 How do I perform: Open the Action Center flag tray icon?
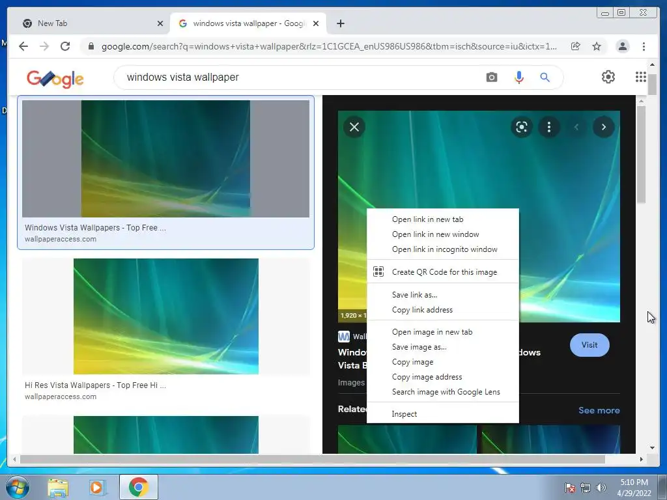coord(570,488)
